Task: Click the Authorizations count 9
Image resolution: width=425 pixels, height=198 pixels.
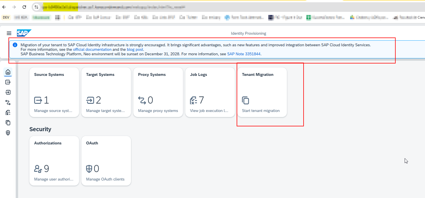Action: (47, 169)
